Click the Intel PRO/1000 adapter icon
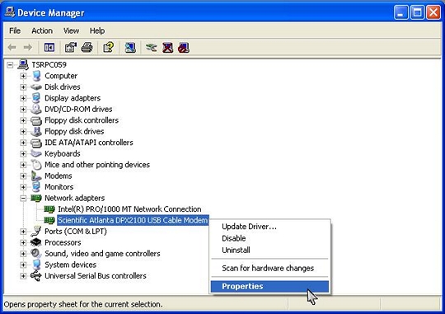The image size is (445, 314). click(49, 209)
